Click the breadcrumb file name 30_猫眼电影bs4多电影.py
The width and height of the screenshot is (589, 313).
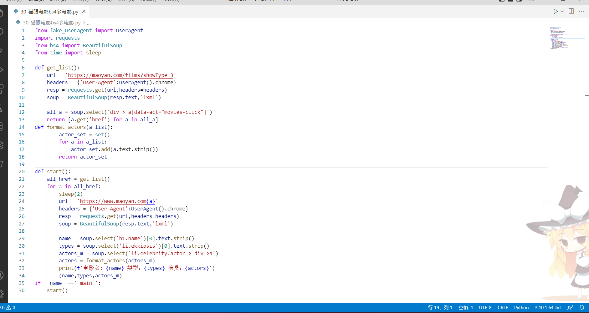pyautogui.click(x=52, y=23)
